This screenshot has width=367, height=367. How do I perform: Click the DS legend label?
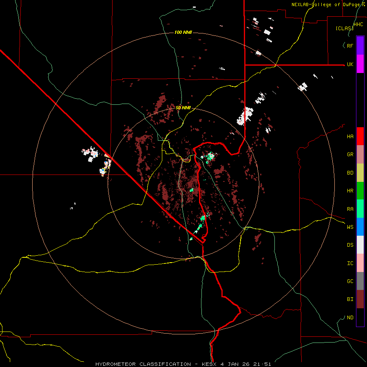pos(350,245)
